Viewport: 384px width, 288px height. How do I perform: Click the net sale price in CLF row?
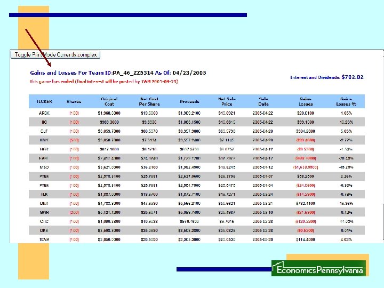227,131
